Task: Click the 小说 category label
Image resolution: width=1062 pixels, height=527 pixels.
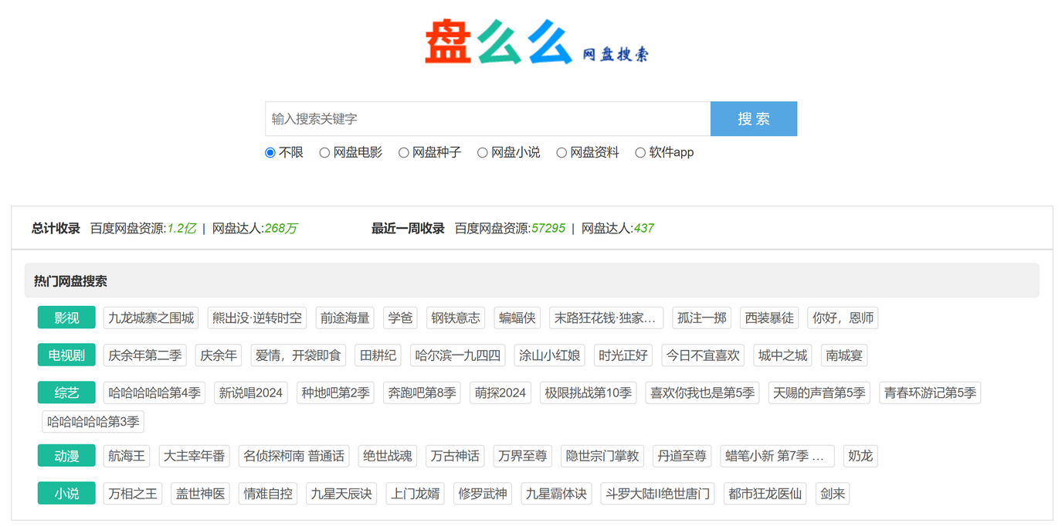Action: pyautogui.click(x=66, y=493)
